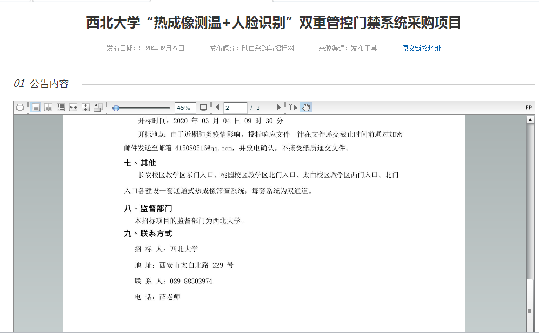Click the FP logo in viewer toolbar
This screenshot has height=333, width=539.
pyautogui.click(x=529, y=108)
